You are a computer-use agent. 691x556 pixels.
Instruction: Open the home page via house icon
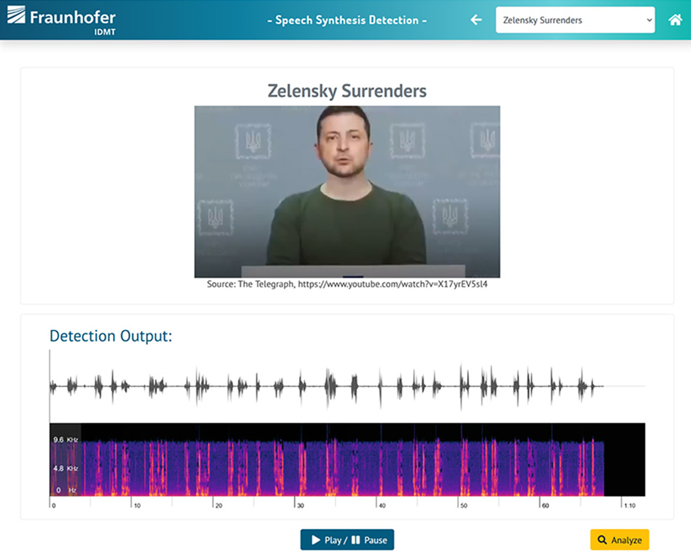point(675,20)
